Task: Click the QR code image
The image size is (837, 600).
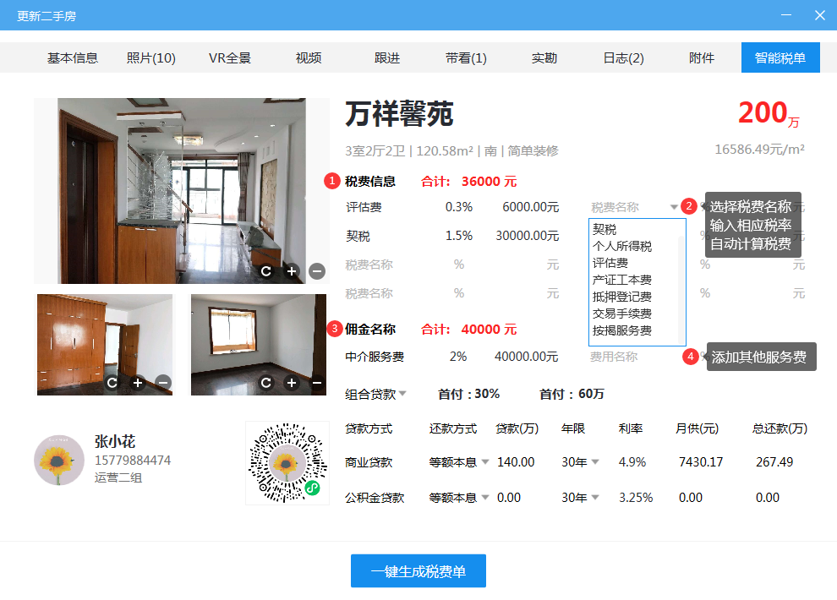Action: click(x=287, y=463)
